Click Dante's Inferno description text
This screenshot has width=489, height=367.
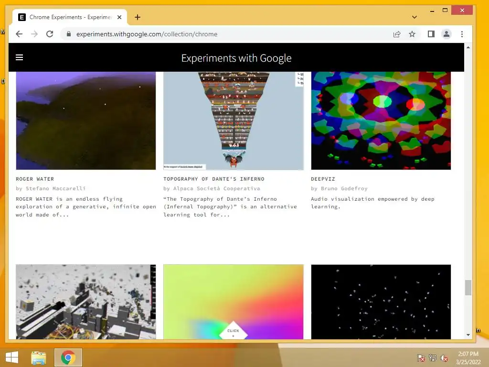click(x=230, y=206)
